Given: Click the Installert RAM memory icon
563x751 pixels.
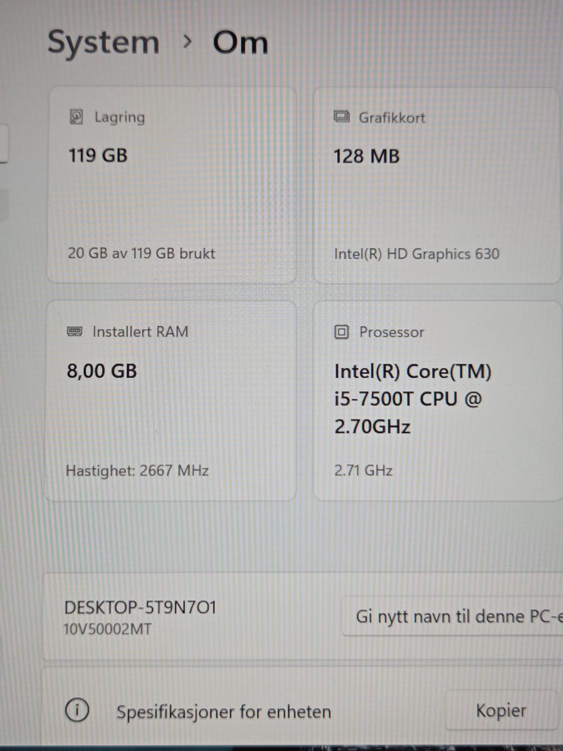Looking at the screenshot, I should click(x=74, y=331).
